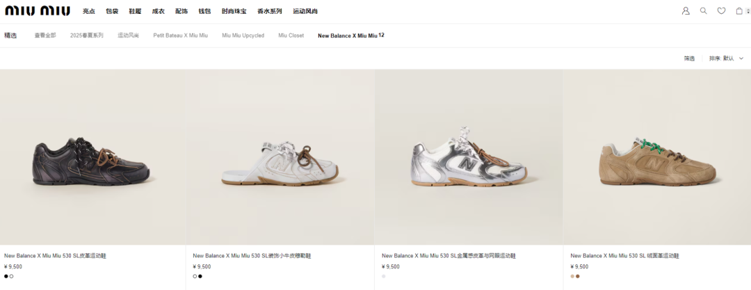The image size is (751, 290).
Task: Open the silver metallic 530 SL sneaker image
Action: pyautogui.click(x=469, y=157)
